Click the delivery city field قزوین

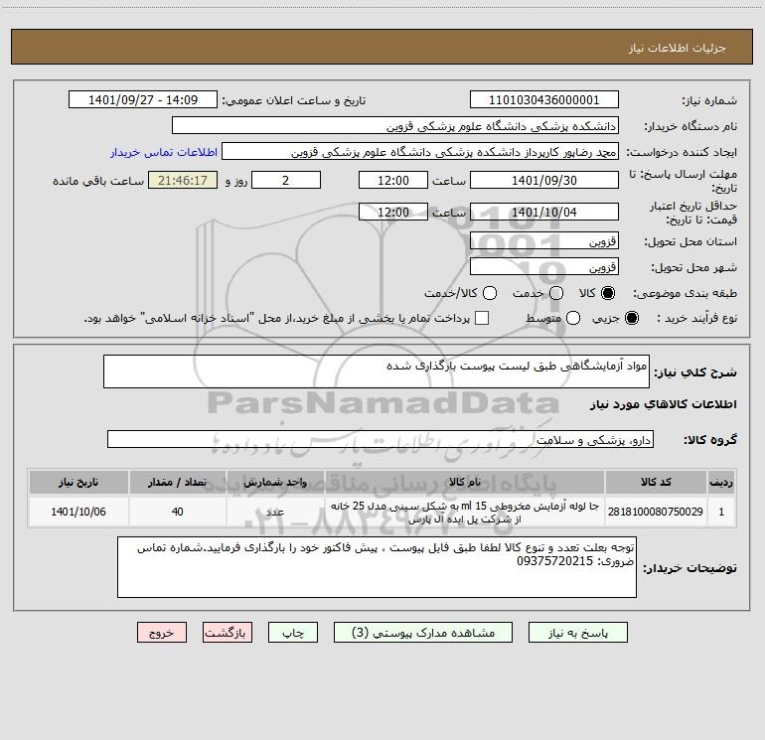point(544,267)
